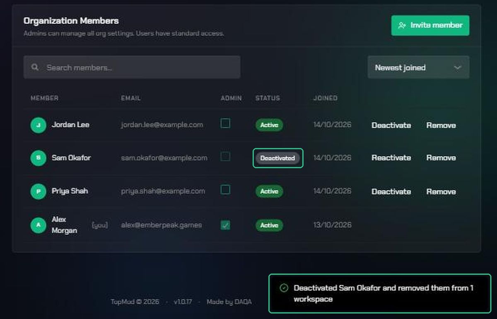Click the name Sam Okafor
The image size is (497, 319).
pos(71,158)
